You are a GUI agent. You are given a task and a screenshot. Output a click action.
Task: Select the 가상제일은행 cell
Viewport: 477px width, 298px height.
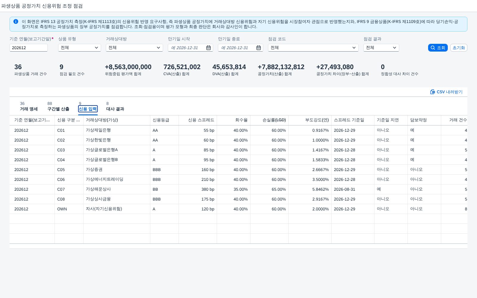pyautogui.click(x=117, y=130)
